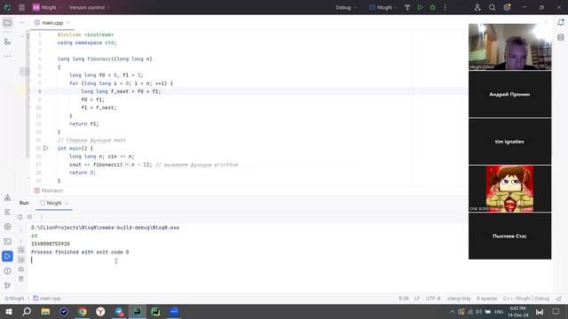Open the CMake tool window triangle icon
Viewport: 568px width, 319px height.
[7, 198]
